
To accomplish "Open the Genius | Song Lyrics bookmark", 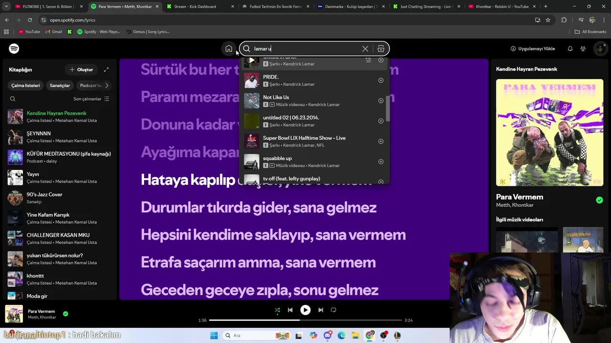I will (147, 31).
